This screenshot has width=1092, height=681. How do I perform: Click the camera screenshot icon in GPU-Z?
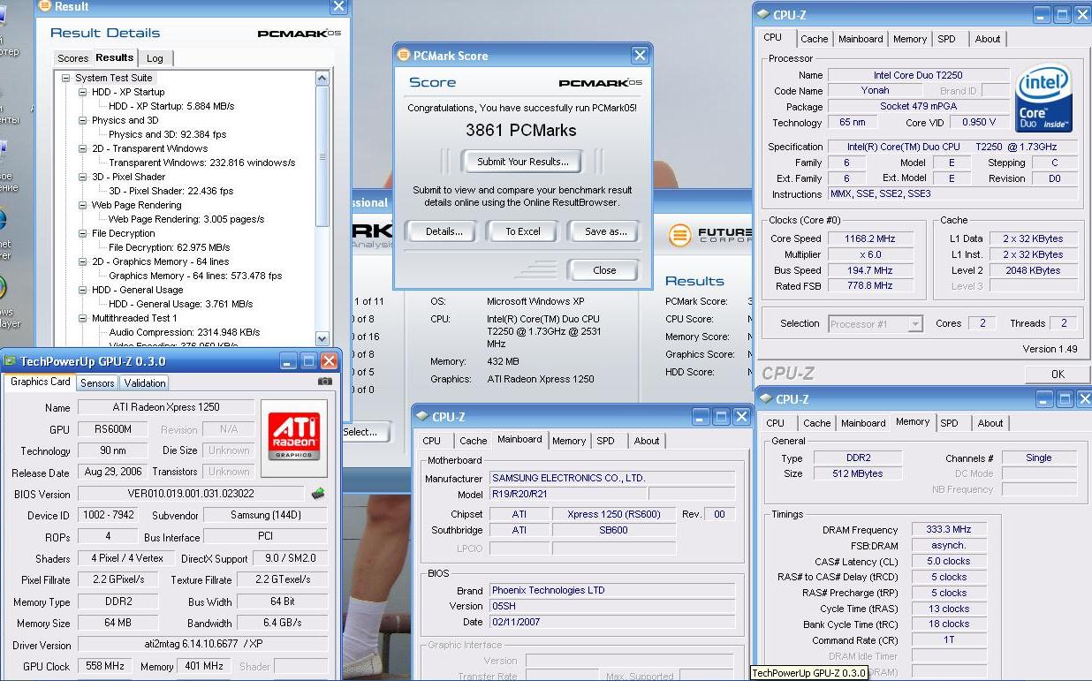tap(325, 382)
